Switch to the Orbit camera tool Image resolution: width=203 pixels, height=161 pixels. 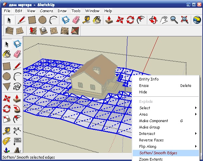pos(153,20)
